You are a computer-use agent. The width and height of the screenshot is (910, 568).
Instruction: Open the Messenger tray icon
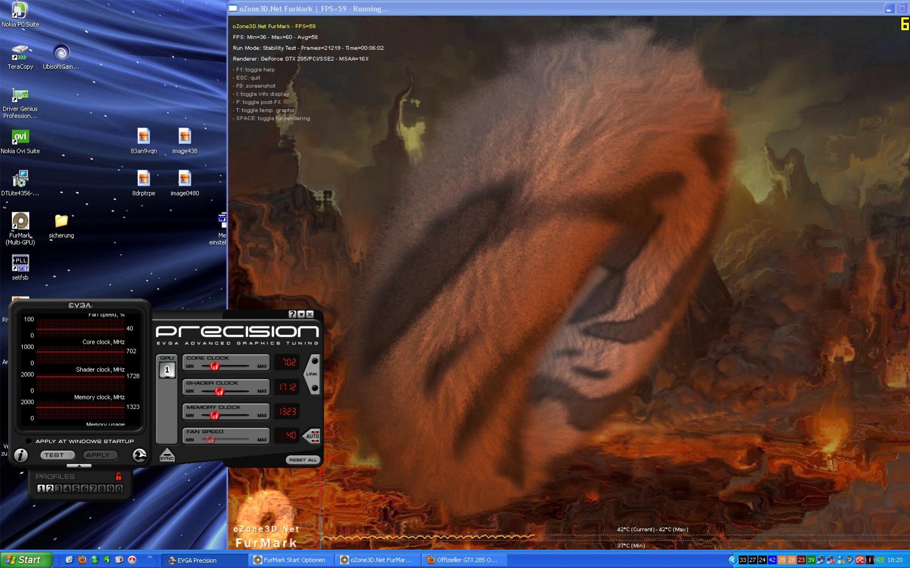841,560
